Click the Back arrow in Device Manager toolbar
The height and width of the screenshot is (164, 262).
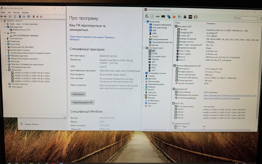[2, 16]
